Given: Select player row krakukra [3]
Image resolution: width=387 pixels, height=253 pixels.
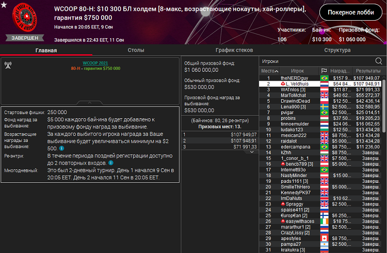Looking at the screenshot, I should [x=320, y=250].
